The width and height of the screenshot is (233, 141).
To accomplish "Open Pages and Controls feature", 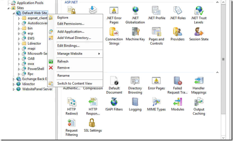I will pos(156,36).
